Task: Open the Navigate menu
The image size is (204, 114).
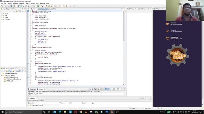Action: tap(22, 3)
